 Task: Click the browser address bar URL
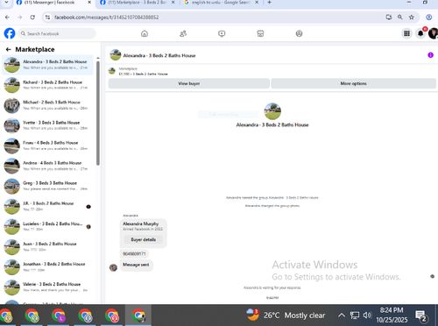[x=107, y=18]
